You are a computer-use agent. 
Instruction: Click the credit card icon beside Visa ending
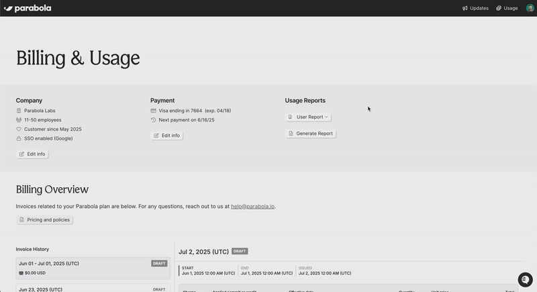[x=153, y=111]
